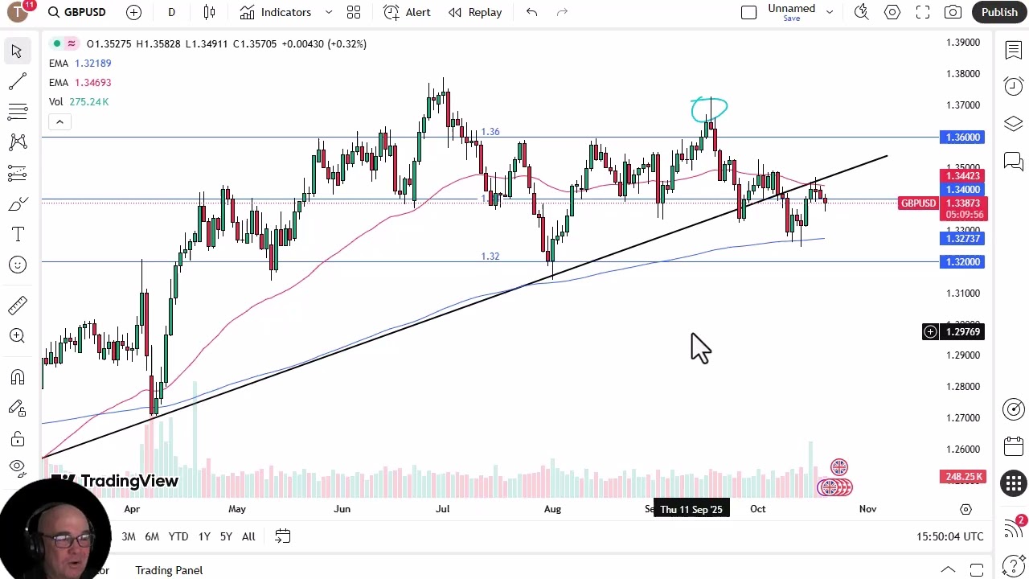Select the trend line drawing tool
This screenshot has width=1029, height=579.
tap(17, 81)
